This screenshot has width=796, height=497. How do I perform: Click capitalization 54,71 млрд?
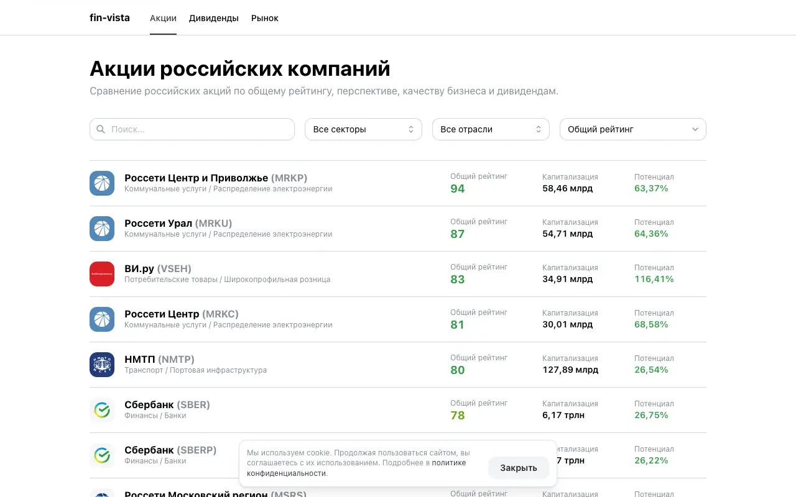click(x=567, y=234)
